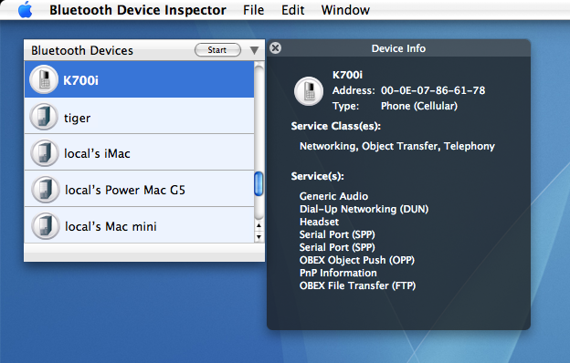Open the Edit menu
The width and height of the screenshot is (570, 363).
(292, 10)
